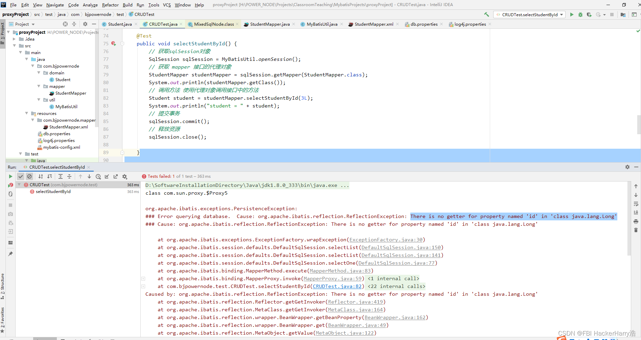Open CRUDTest.java:82 stack trace link
The width and height of the screenshot is (641, 340).
(337, 286)
